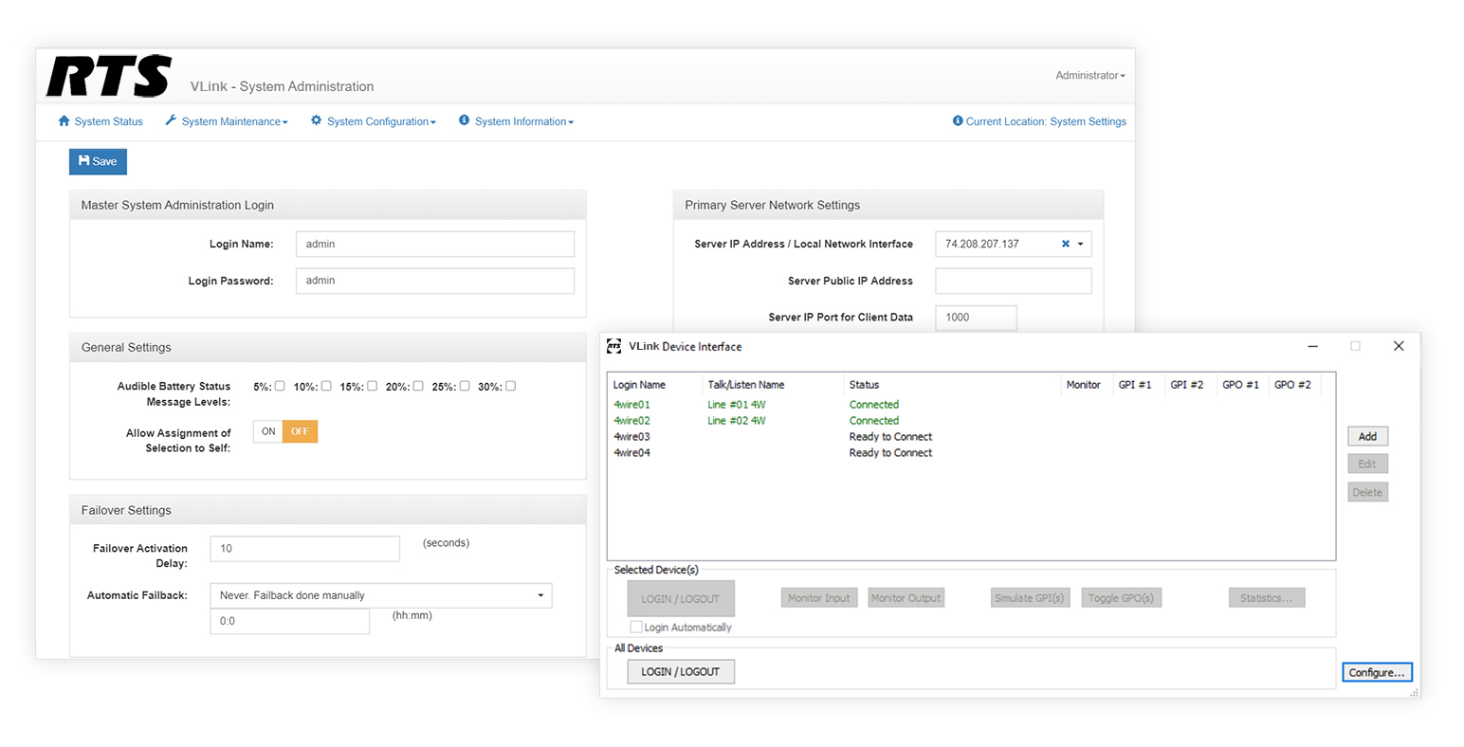Click Line #02 4W talk/listen name

(x=737, y=421)
